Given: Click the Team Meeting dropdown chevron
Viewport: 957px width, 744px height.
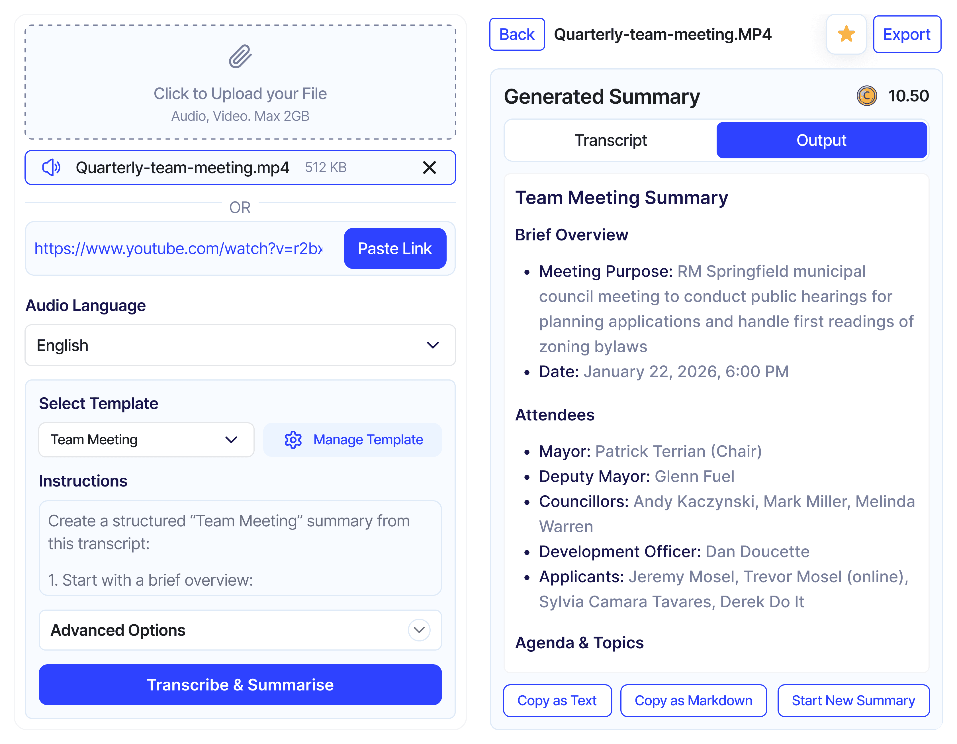Looking at the screenshot, I should (231, 440).
